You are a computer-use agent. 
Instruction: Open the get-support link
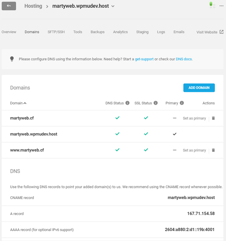point(144,59)
